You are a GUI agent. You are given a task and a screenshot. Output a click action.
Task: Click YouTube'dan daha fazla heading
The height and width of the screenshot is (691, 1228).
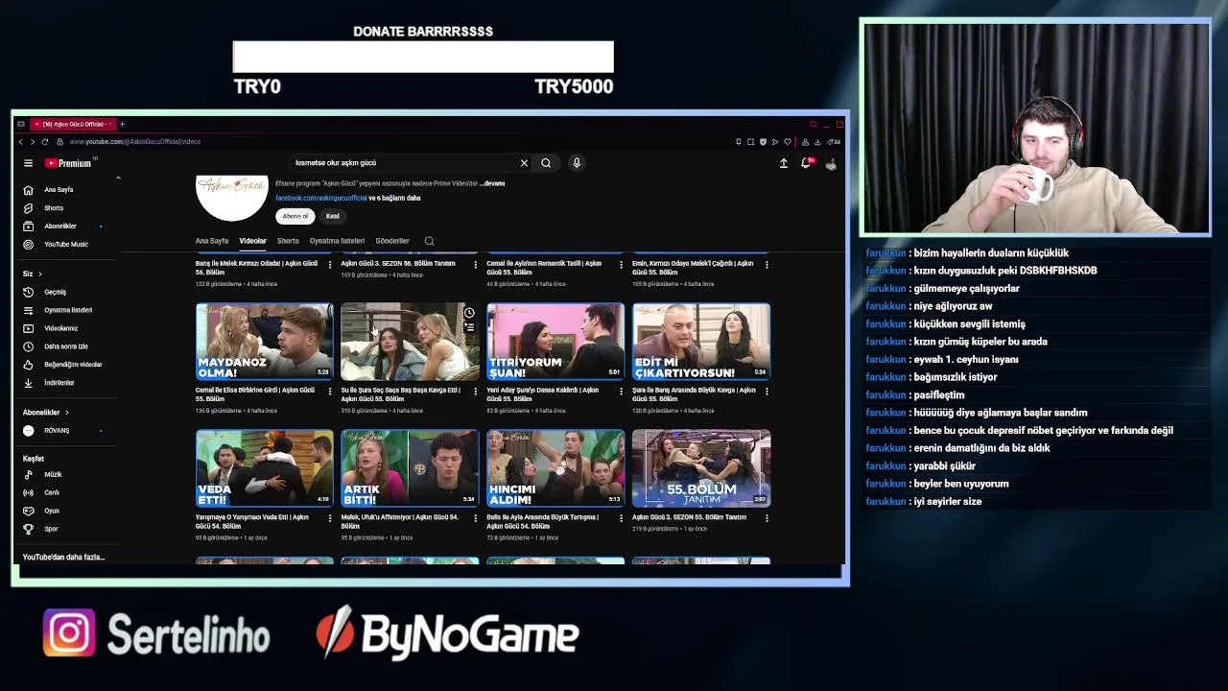click(64, 558)
